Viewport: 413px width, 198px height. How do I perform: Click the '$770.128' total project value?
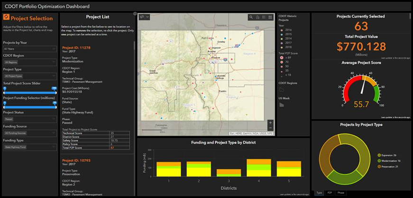click(361, 47)
